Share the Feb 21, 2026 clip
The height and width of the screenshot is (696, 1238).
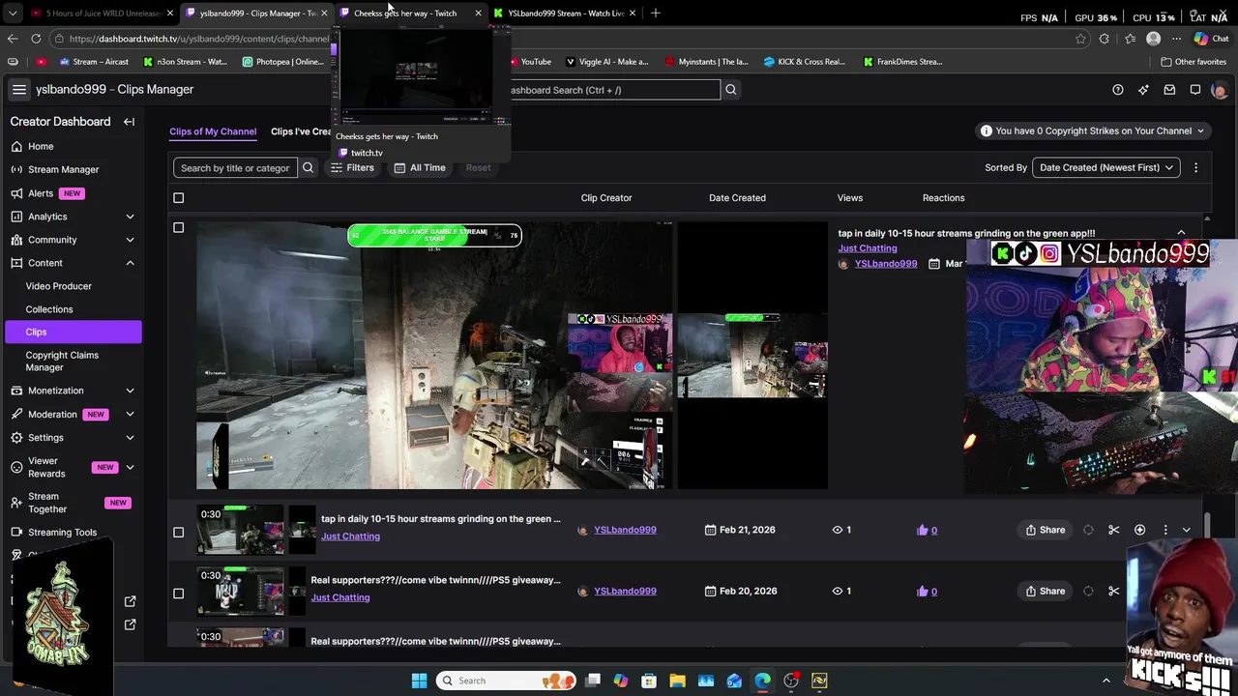tap(1046, 530)
